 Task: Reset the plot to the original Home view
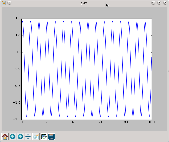click(5, 137)
